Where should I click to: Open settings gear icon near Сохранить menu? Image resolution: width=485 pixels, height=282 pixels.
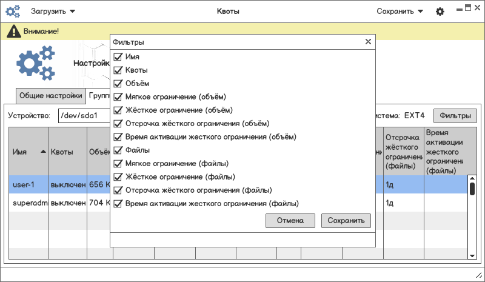[x=440, y=12]
